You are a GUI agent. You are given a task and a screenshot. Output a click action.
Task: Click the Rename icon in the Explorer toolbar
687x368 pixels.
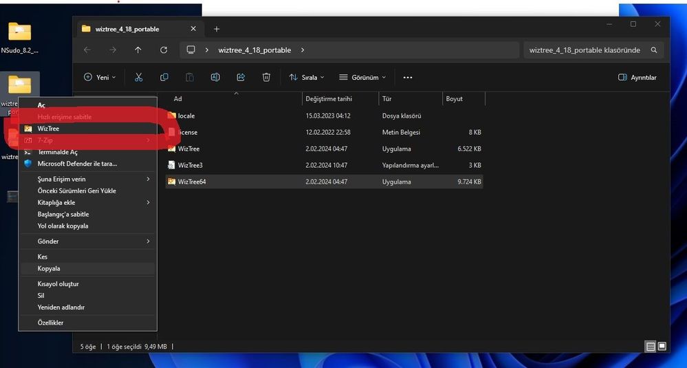point(215,77)
